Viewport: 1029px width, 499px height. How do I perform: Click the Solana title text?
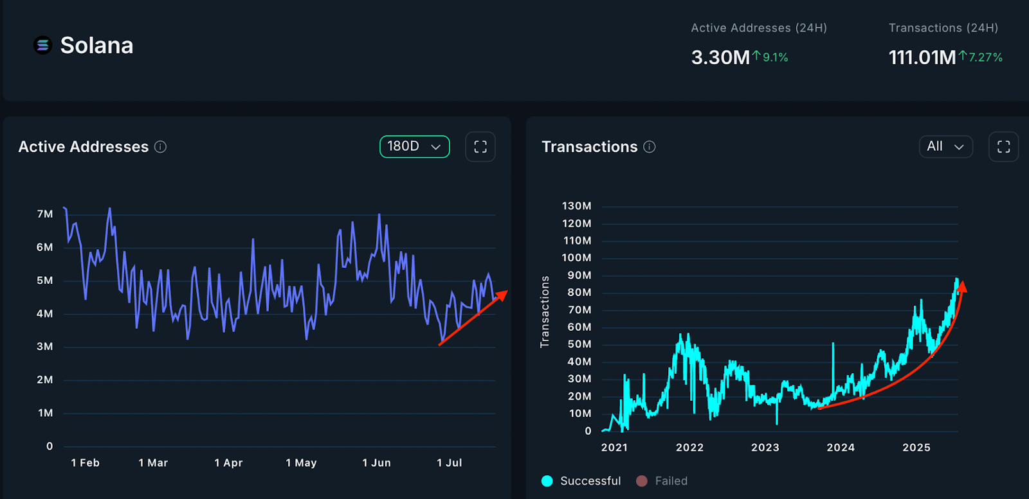pos(96,46)
